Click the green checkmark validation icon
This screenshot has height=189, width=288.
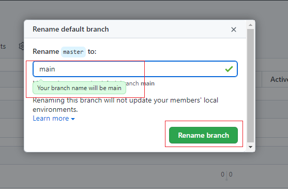coord(229,69)
